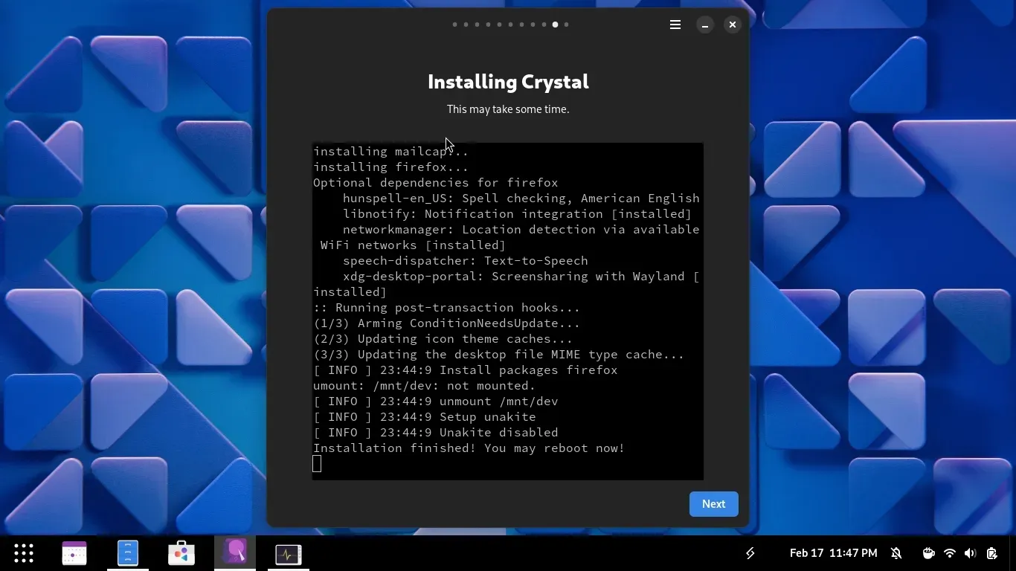Toggle the coffee cup caffeine indicator
The width and height of the screenshot is (1016, 571).
[x=928, y=553]
